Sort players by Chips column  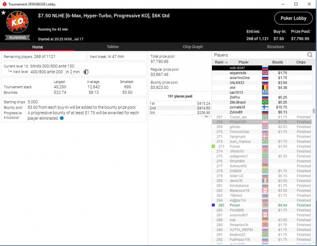pyautogui.click(x=301, y=62)
